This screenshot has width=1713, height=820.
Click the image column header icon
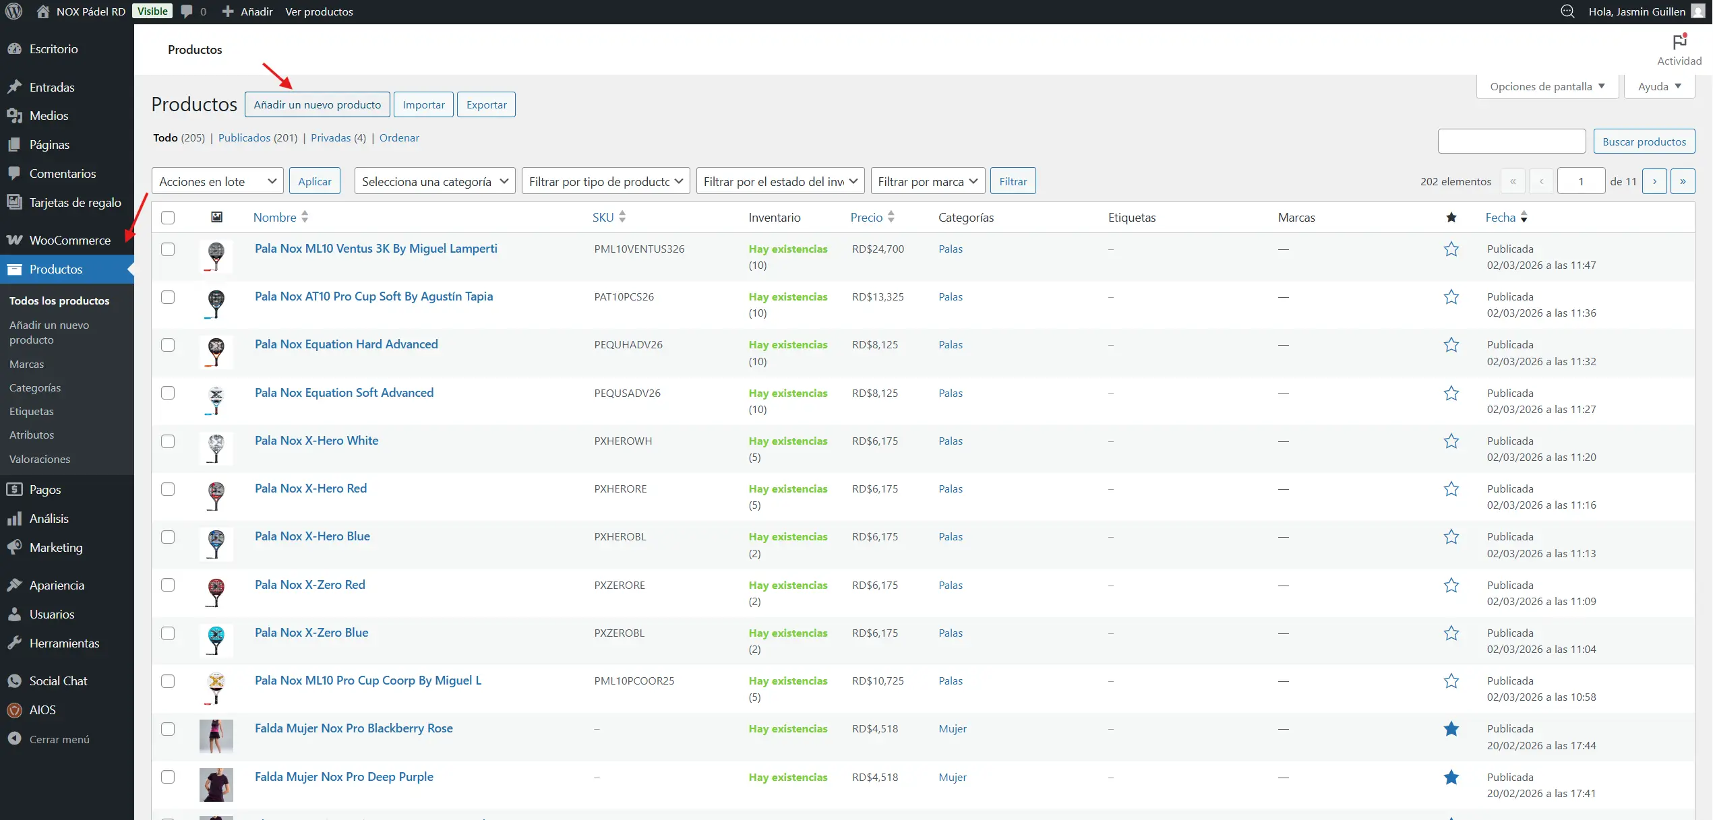(x=216, y=217)
